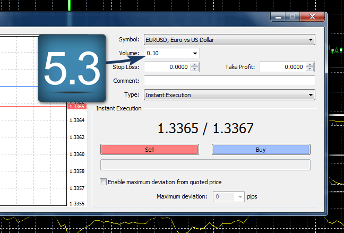Viewport: 344px width, 233px height.
Task: Close the order window
Action: click(311, 18)
